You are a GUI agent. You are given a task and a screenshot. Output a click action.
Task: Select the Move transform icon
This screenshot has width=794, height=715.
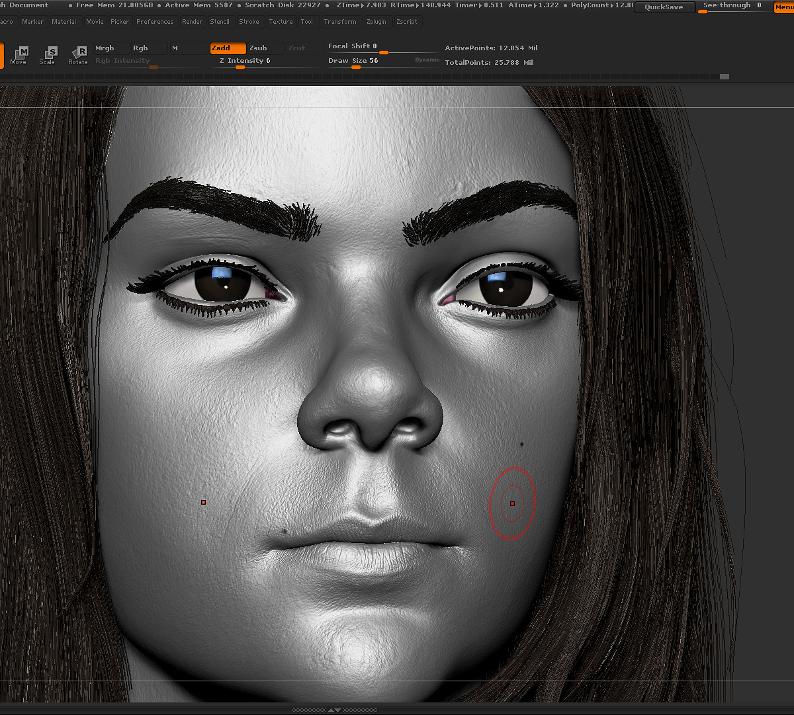(x=19, y=56)
